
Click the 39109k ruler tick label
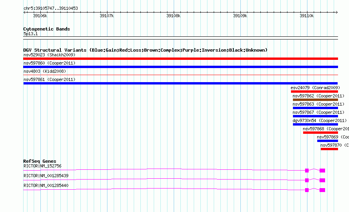(x=240, y=16)
